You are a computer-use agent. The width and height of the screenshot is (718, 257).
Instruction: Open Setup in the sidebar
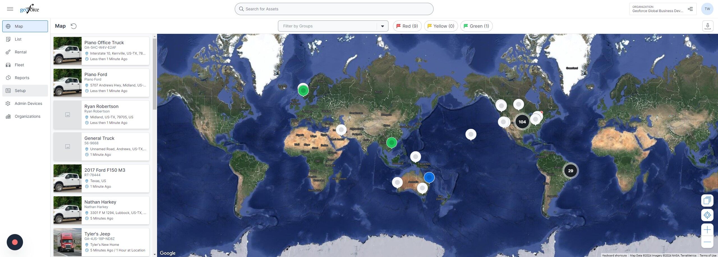[25, 91]
